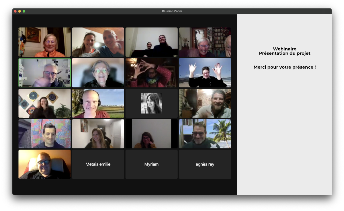Image resolution: width=344 pixels, height=211 pixels.
Task: Select the tile with black bars on sides
Action: pyautogui.click(x=151, y=134)
